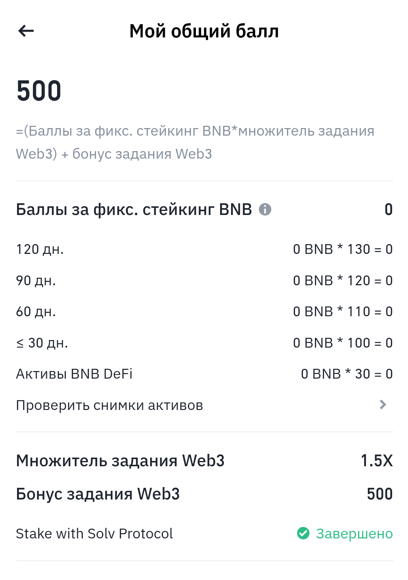Select the "60 дн." staking row label
The image size is (408, 580).
click(x=36, y=312)
